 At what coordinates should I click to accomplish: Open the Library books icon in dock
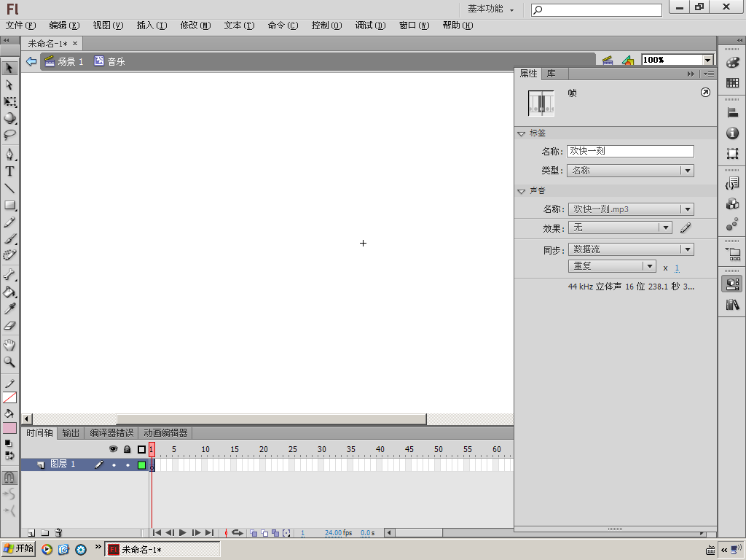pyautogui.click(x=733, y=304)
